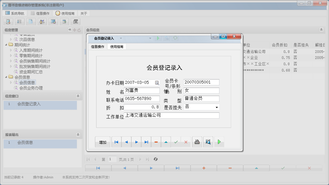
Task: Click the green run arrow in the dialog
Action: click(219, 142)
